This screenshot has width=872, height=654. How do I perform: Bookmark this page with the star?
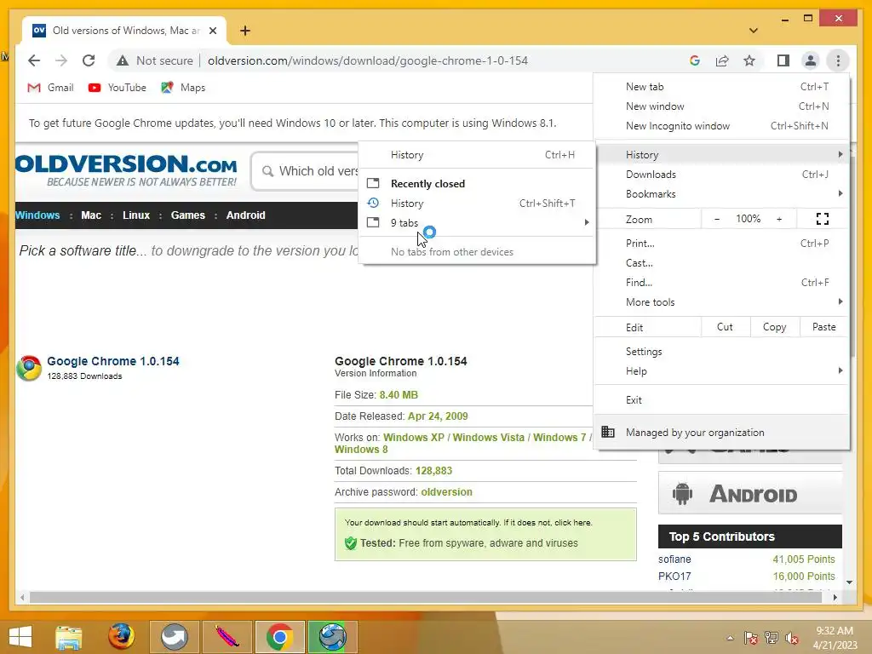click(749, 60)
